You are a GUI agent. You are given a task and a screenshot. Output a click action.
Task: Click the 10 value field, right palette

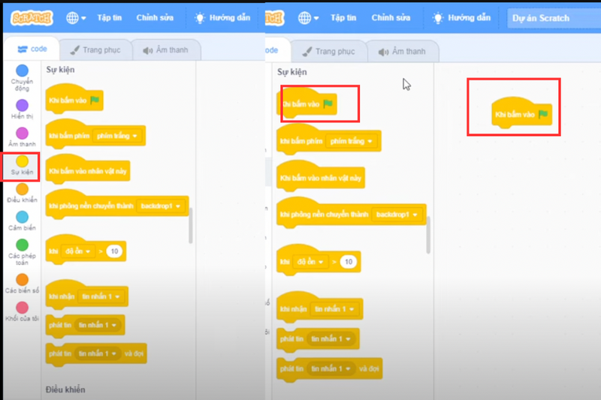349,262
